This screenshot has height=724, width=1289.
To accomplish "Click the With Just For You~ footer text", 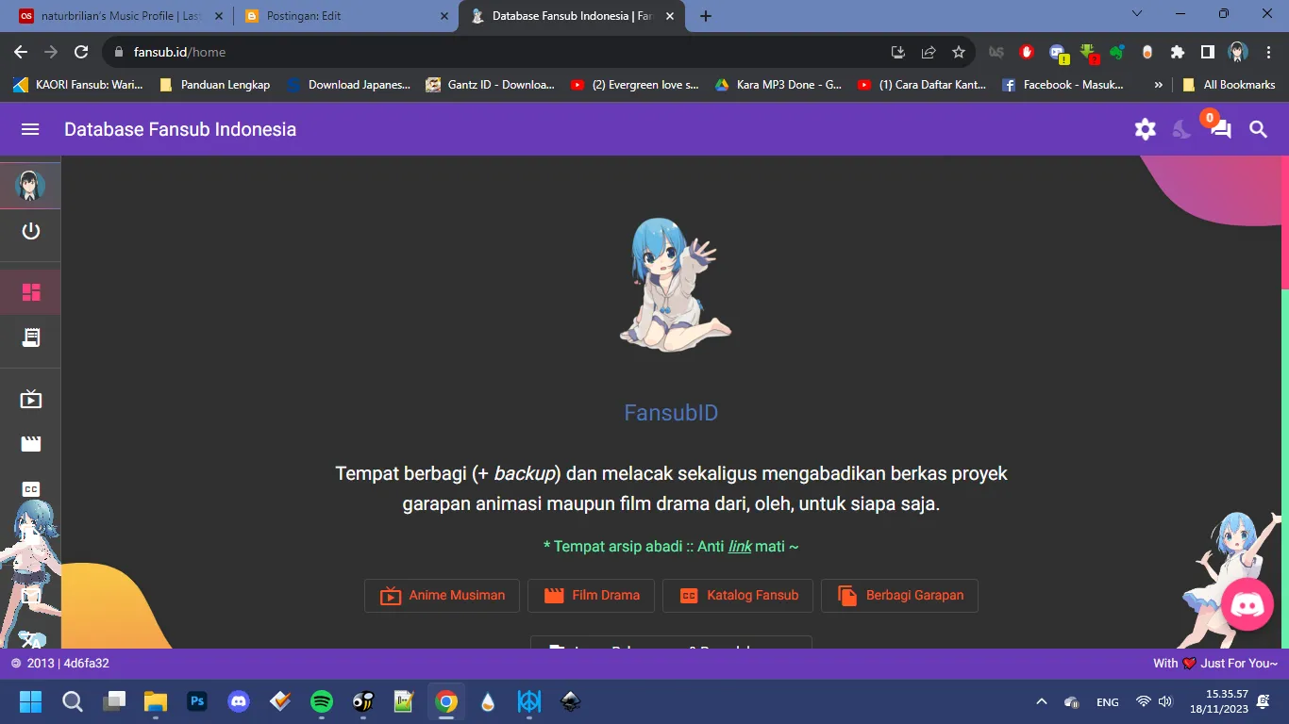I will point(1215,664).
